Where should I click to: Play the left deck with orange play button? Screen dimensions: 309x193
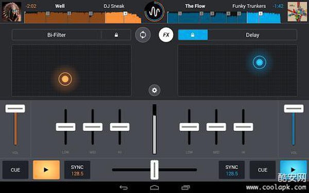coord(46,170)
